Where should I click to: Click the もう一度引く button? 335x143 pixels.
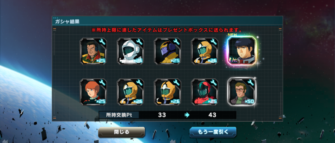tap(213, 132)
